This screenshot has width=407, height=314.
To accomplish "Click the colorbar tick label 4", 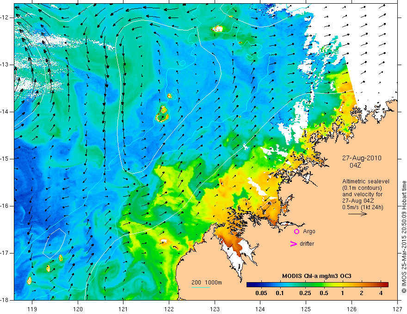I will pos(381,293).
